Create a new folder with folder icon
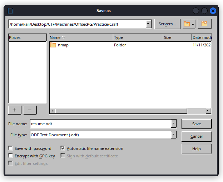This screenshot has width=223, height=182. [x=204, y=24]
